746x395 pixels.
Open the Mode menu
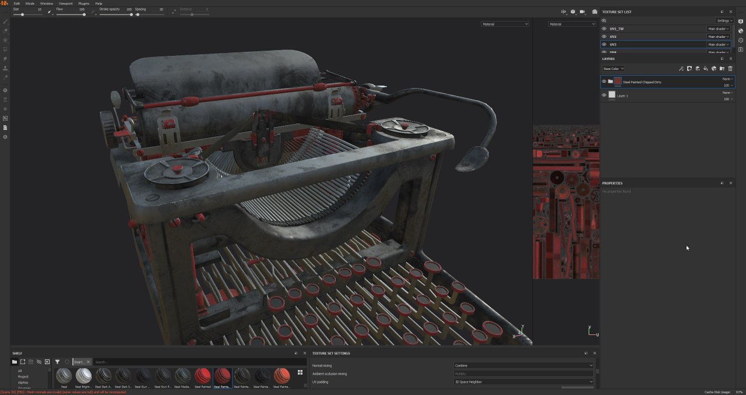(30, 3)
